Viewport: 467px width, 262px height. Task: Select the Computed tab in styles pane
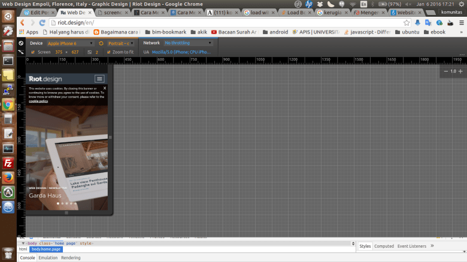point(384,246)
